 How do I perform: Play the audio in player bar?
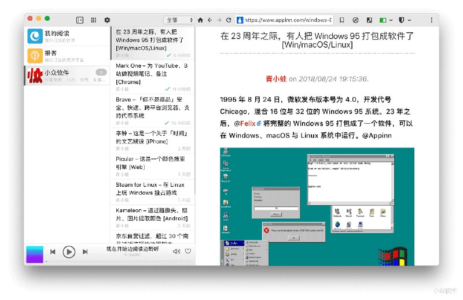point(69,251)
